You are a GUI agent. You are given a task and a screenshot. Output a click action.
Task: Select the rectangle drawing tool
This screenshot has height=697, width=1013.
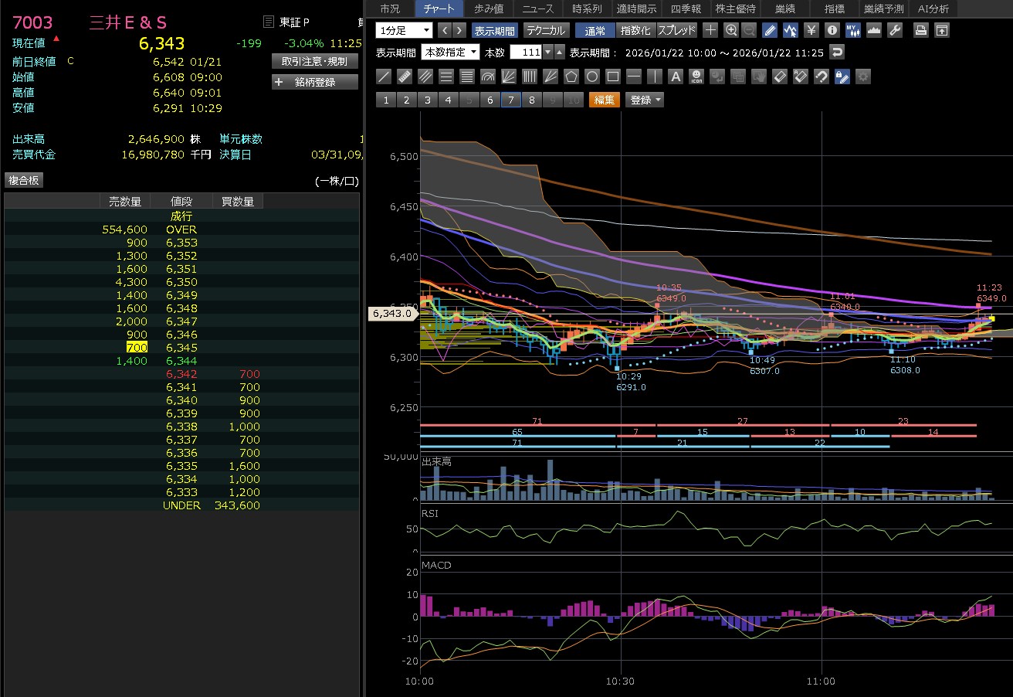click(613, 76)
